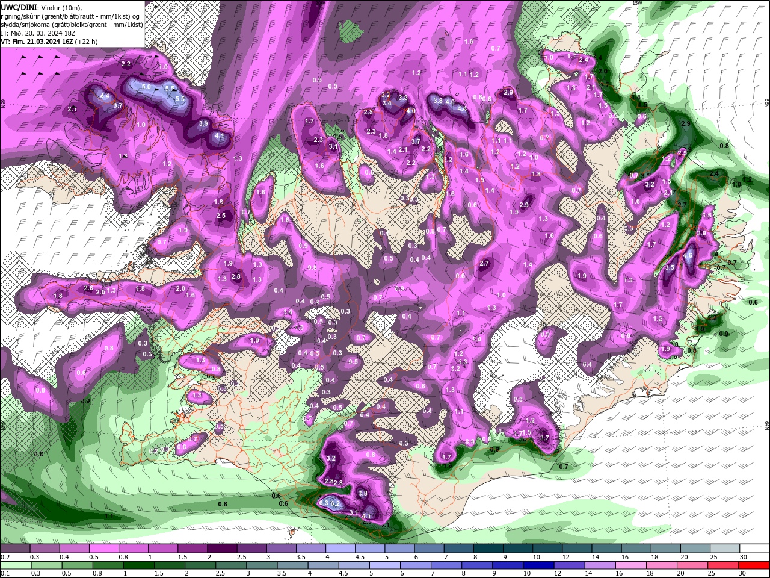Viewport: 770px width, 578px height.
Task: Pick the hot pink swatch above 20 in the lower legend
Action: [693, 565]
